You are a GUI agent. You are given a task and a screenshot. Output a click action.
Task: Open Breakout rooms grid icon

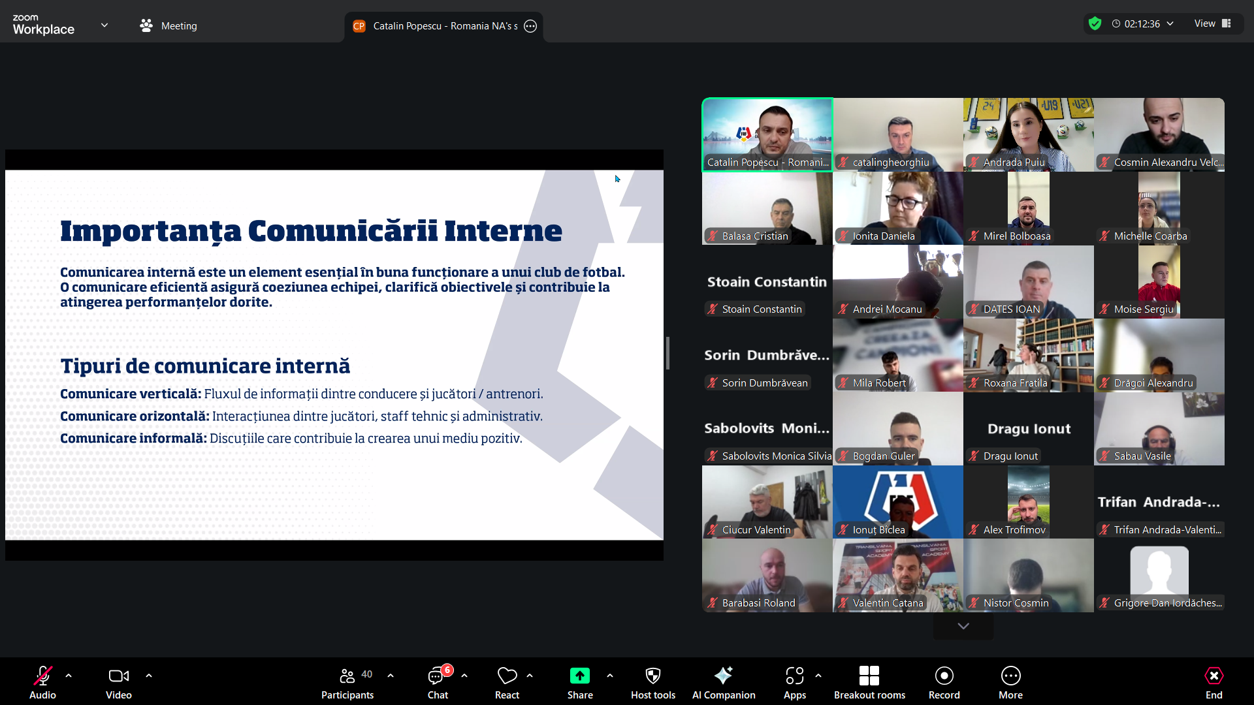(869, 676)
